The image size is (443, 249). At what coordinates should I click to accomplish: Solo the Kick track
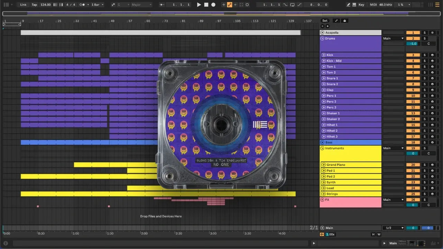tap(425, 55)
